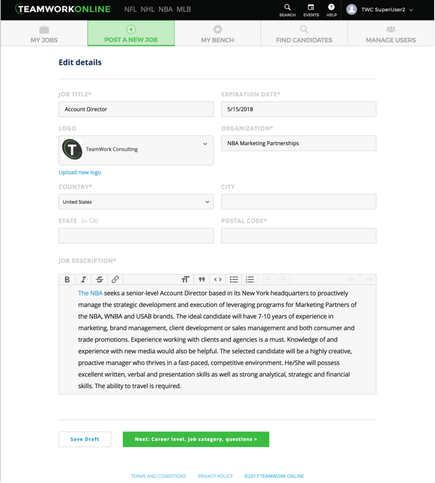The height and width of the screenshot is (483, 435).
Task: Toggle bold formatting in job description
Action: click(67, 280)
